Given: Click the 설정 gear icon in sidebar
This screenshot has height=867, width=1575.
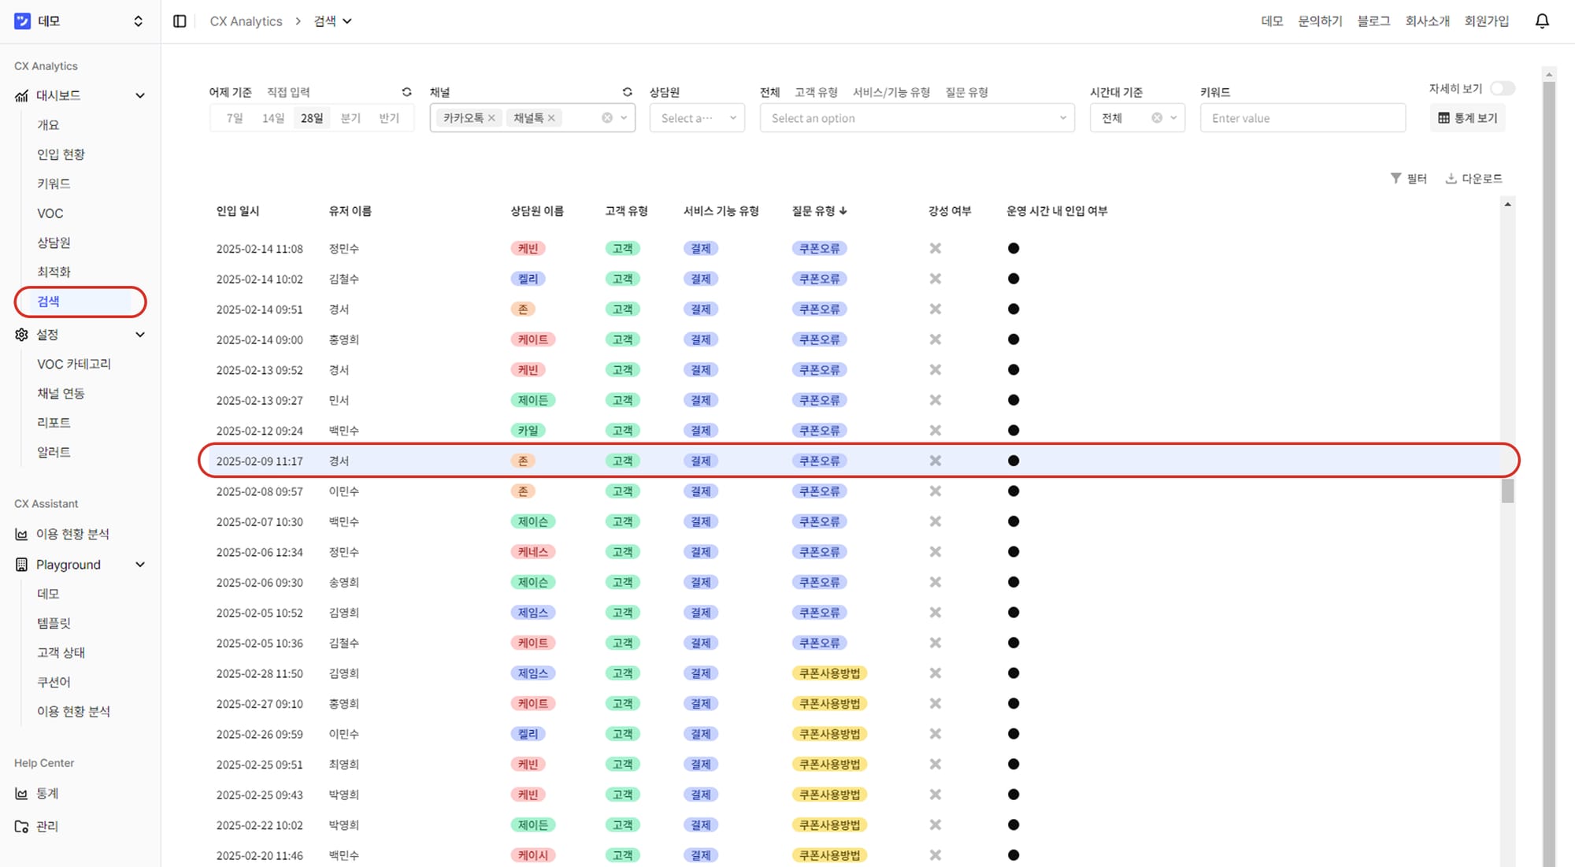Looking at the screenshot, I should [x=20, y=334].
